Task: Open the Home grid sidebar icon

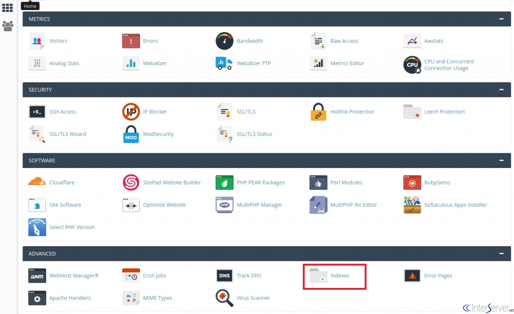Action: pyautogui.click(x=7, y=8)
